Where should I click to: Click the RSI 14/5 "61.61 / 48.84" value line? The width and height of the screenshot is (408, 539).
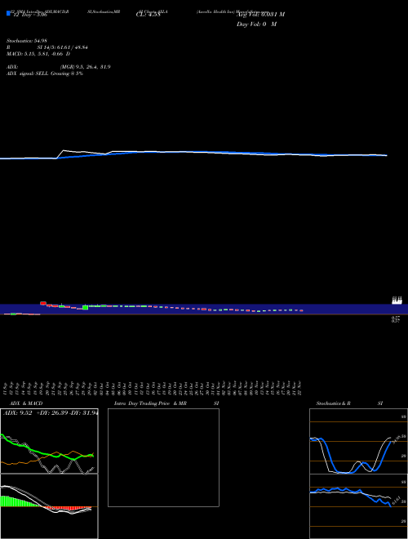(63, 47)
